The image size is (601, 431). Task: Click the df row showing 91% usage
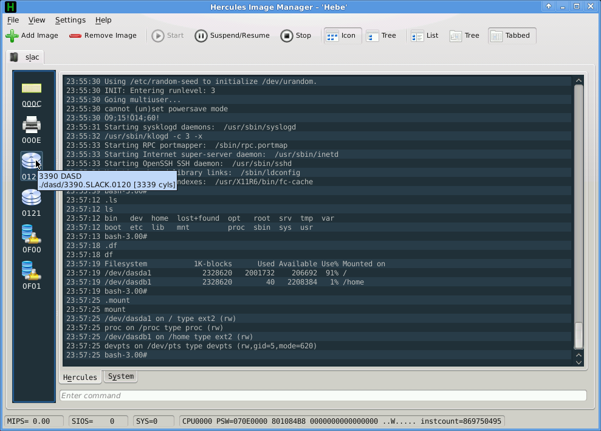coord(318,273)
